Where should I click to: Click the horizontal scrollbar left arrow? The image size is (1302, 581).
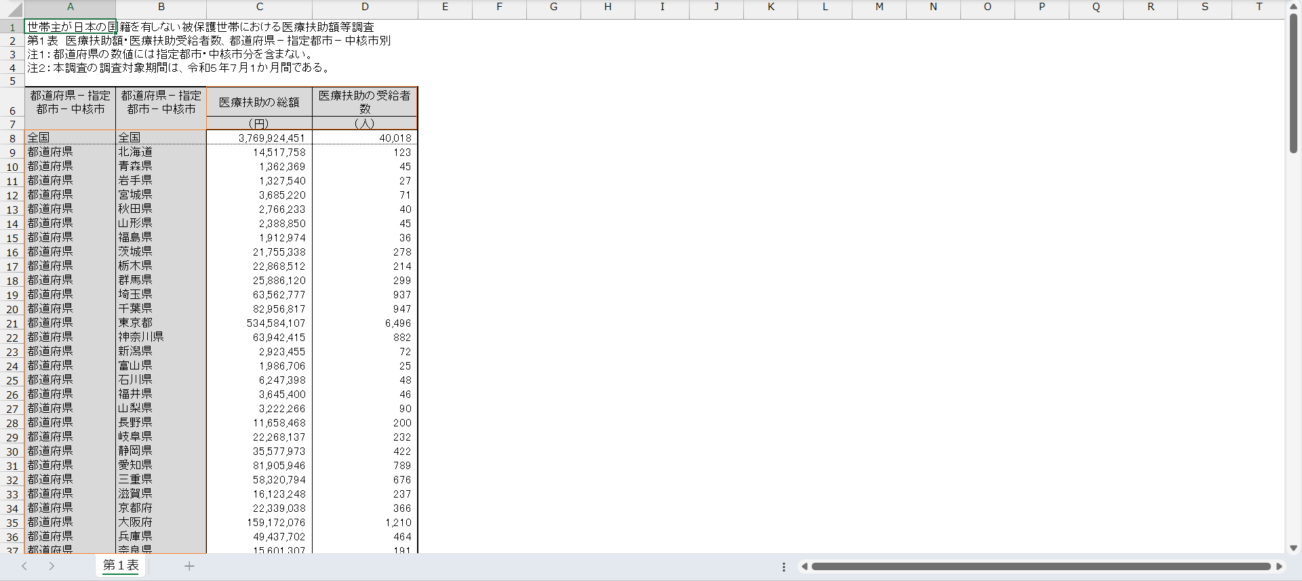pyautogui.click(x=804, y=567)
